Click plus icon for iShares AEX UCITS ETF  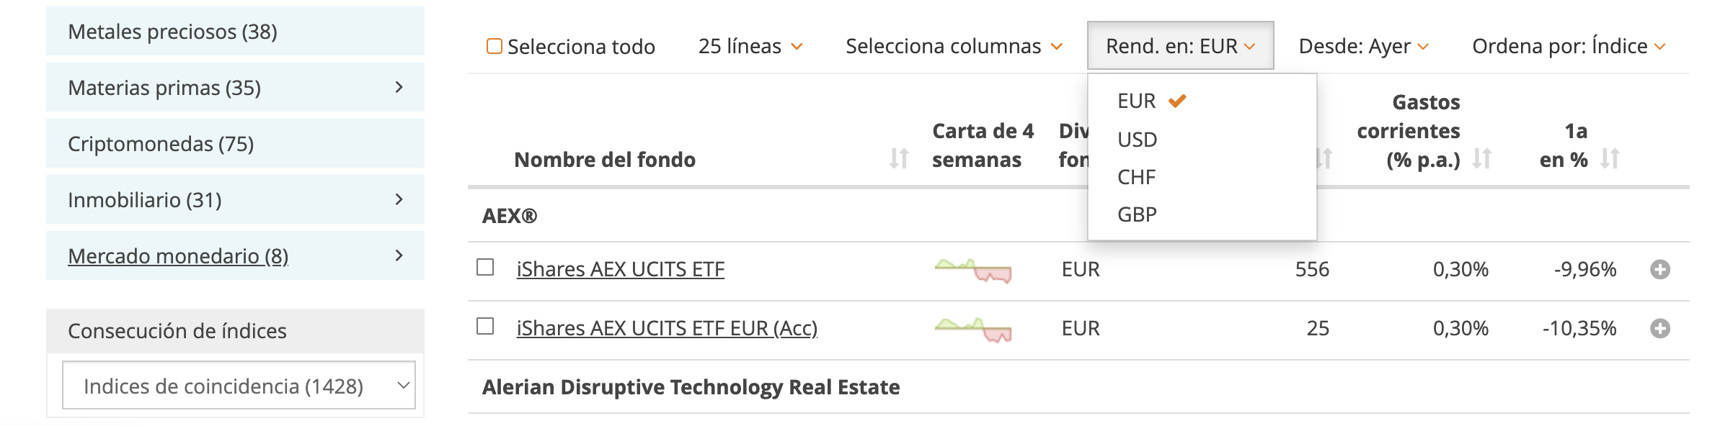pos(1660,270)
